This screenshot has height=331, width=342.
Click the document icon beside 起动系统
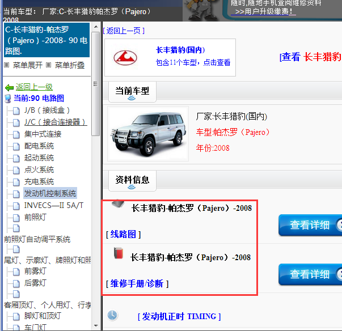pyautogui.click(x=16, y=158)
